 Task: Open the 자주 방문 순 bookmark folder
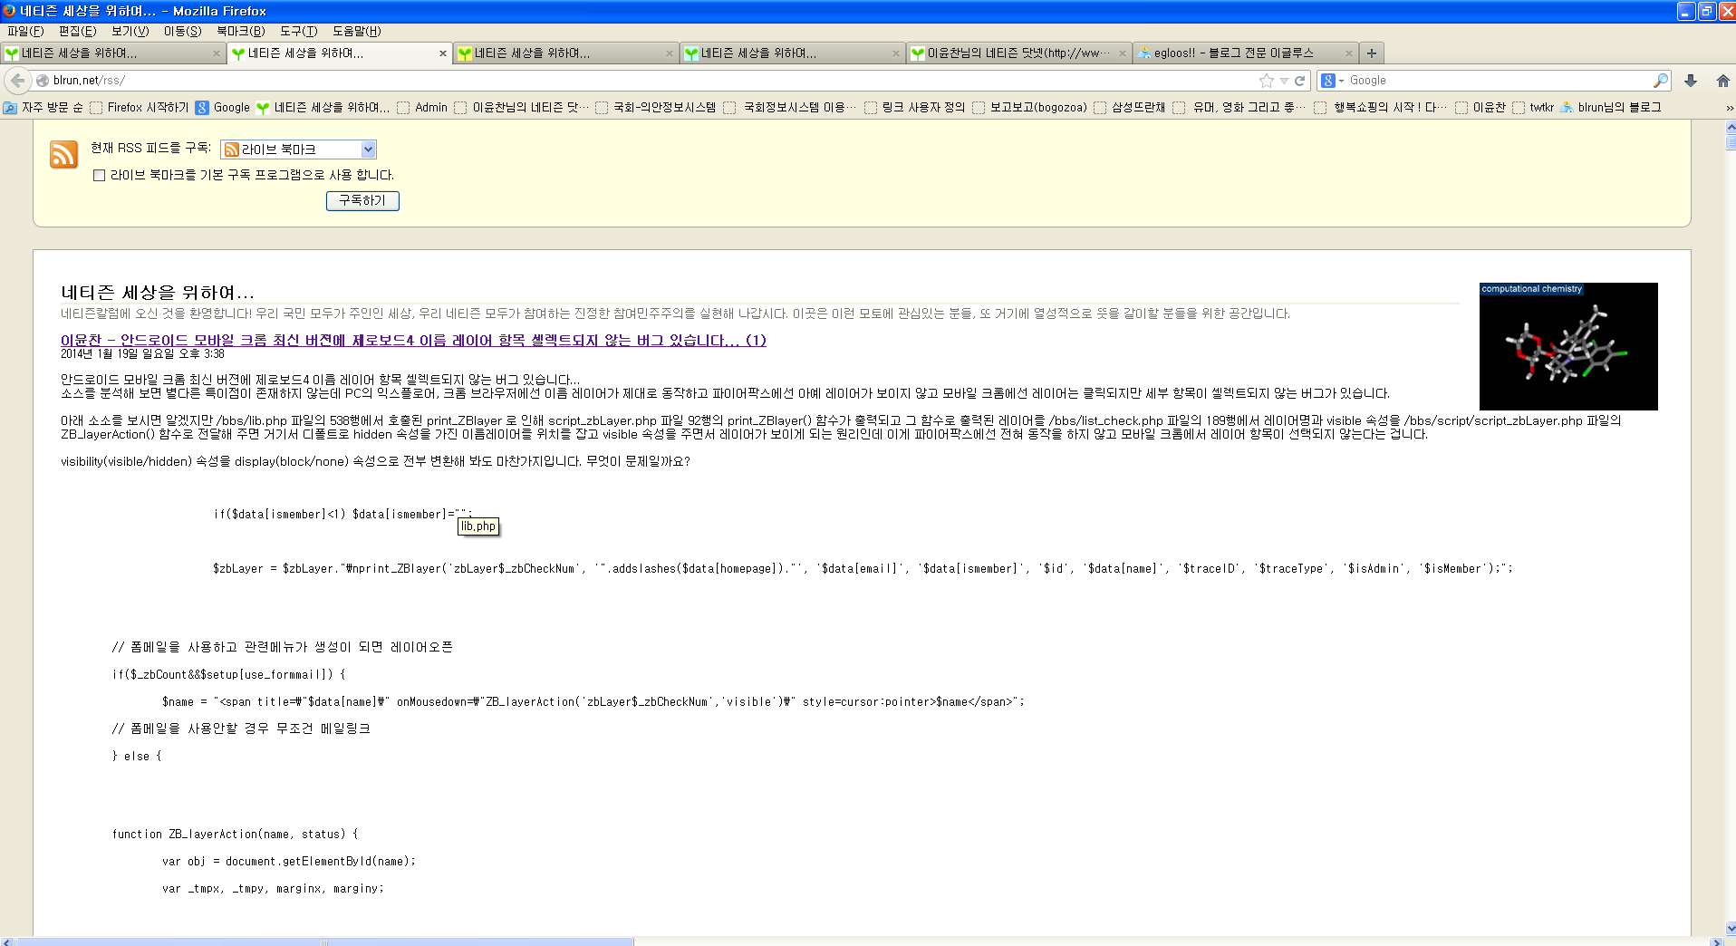pyautogui.click(x=43, y=107)
